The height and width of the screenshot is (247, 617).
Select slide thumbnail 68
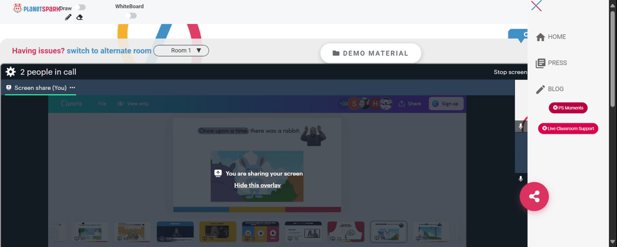(133, 232)
